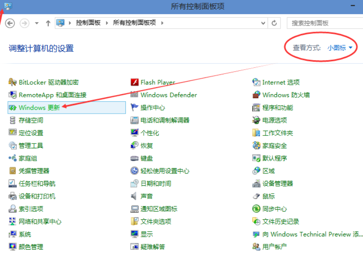The height and width of the screenshot is (254, 363).
Task: Open 日期和时间 settings
Action: click(x=155, y=183)
